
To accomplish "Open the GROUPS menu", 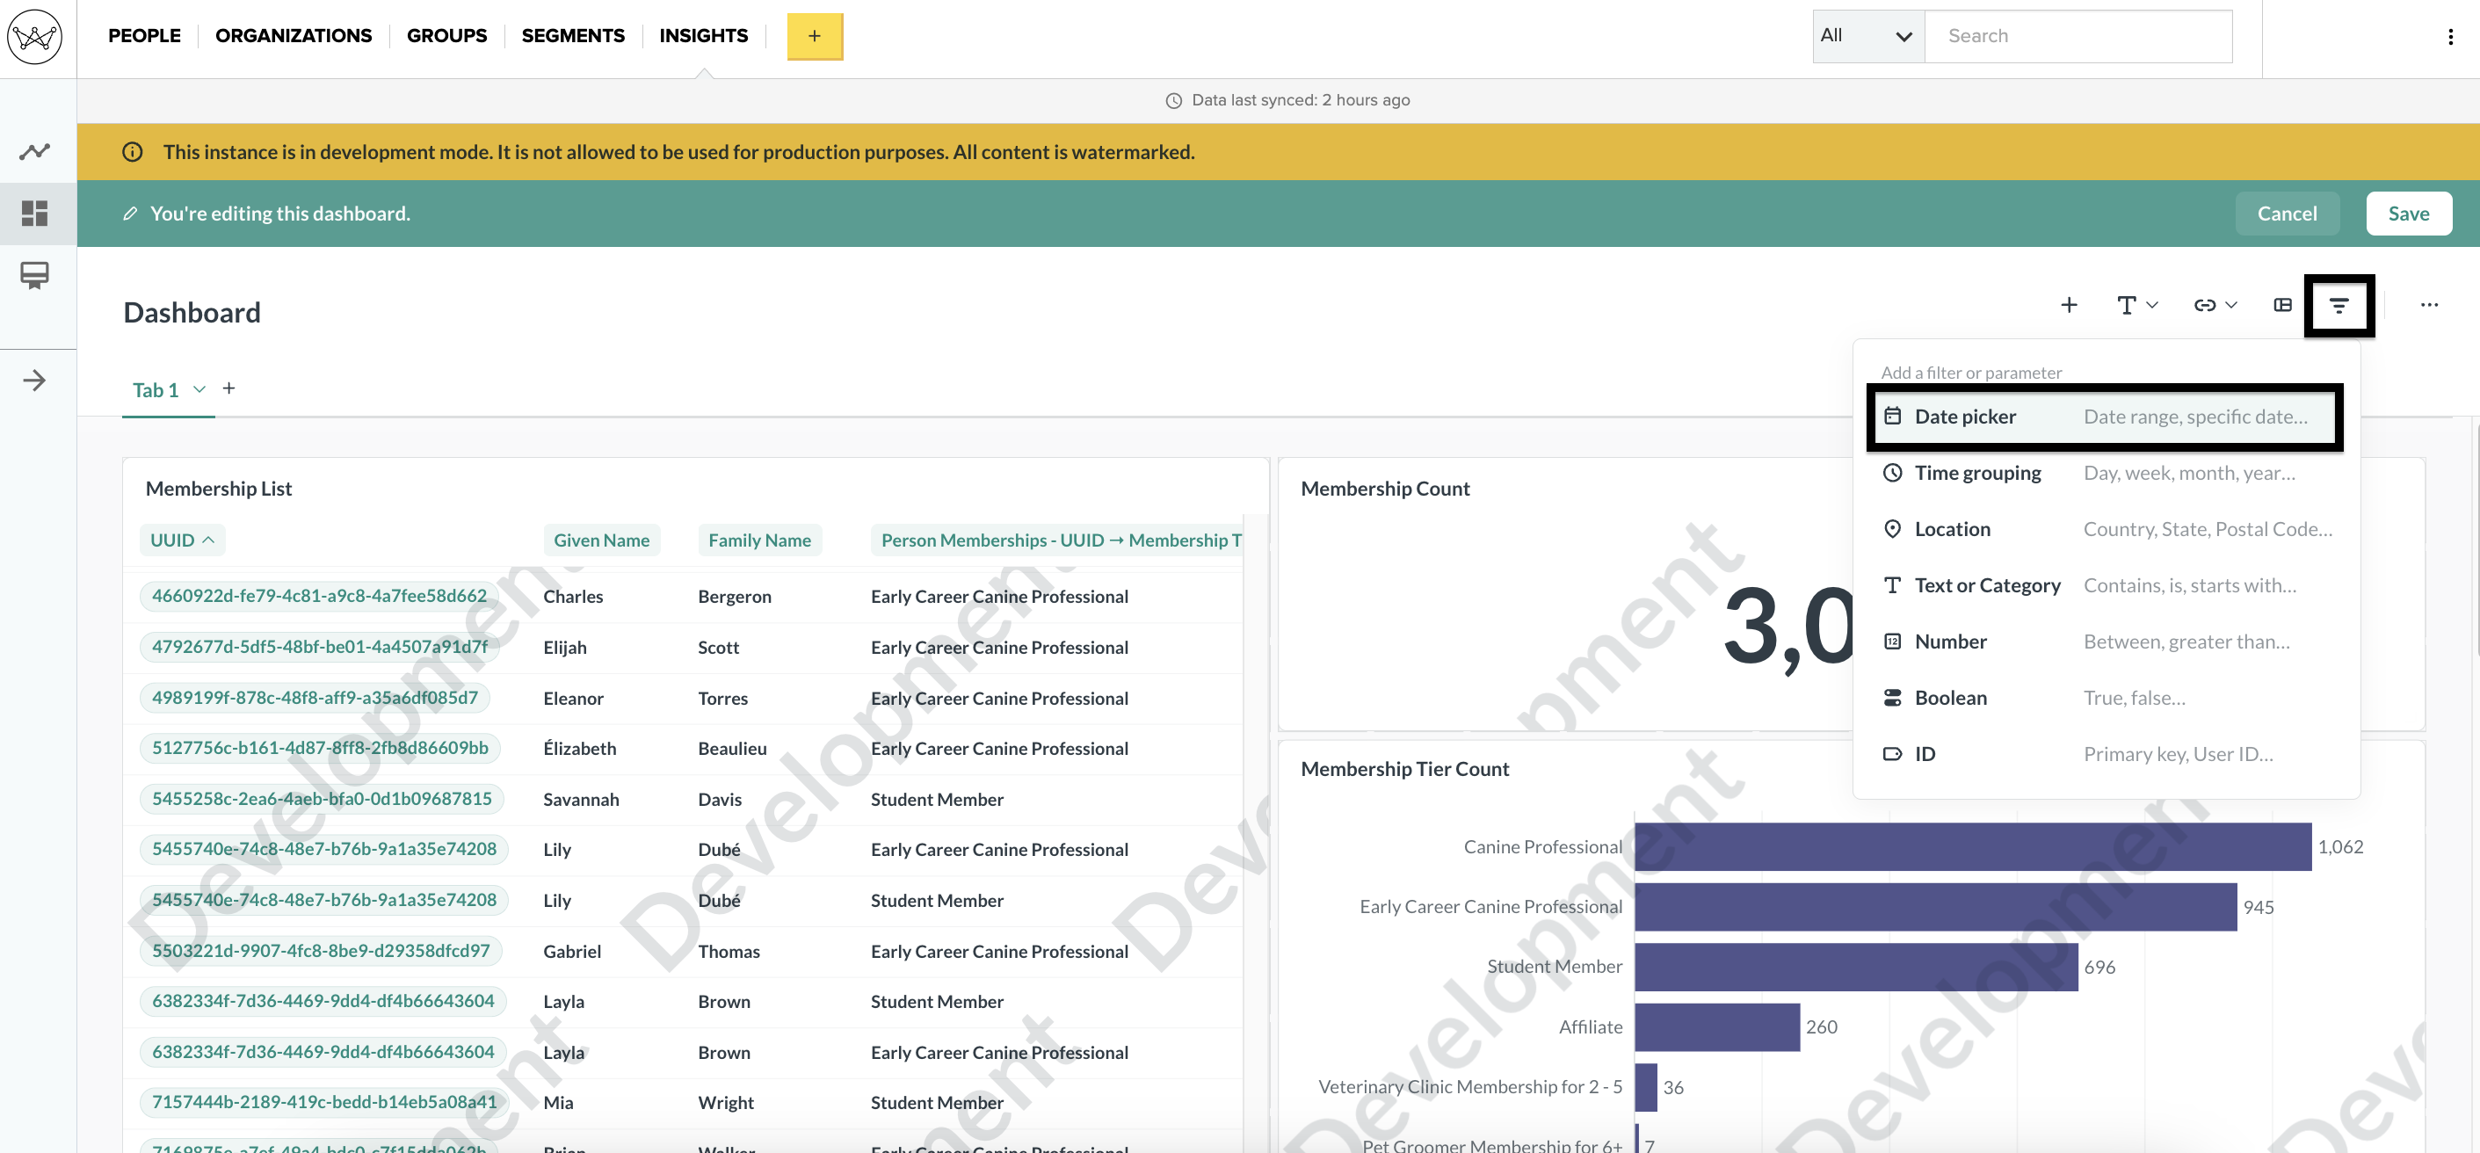I will click(446, 36).
